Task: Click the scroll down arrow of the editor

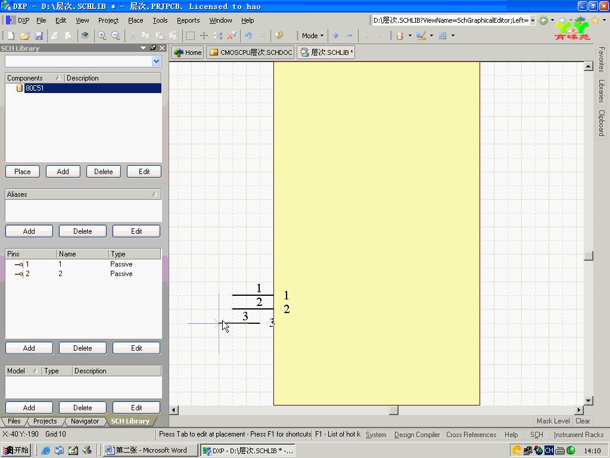Action: pyautogui.click(x=589, y=401)
